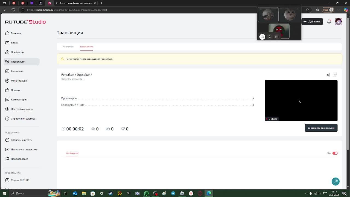The width and height of the screenshot is (350, 197).
Task: Open the Дзен browser tab
Action: [x=76, y=3]
